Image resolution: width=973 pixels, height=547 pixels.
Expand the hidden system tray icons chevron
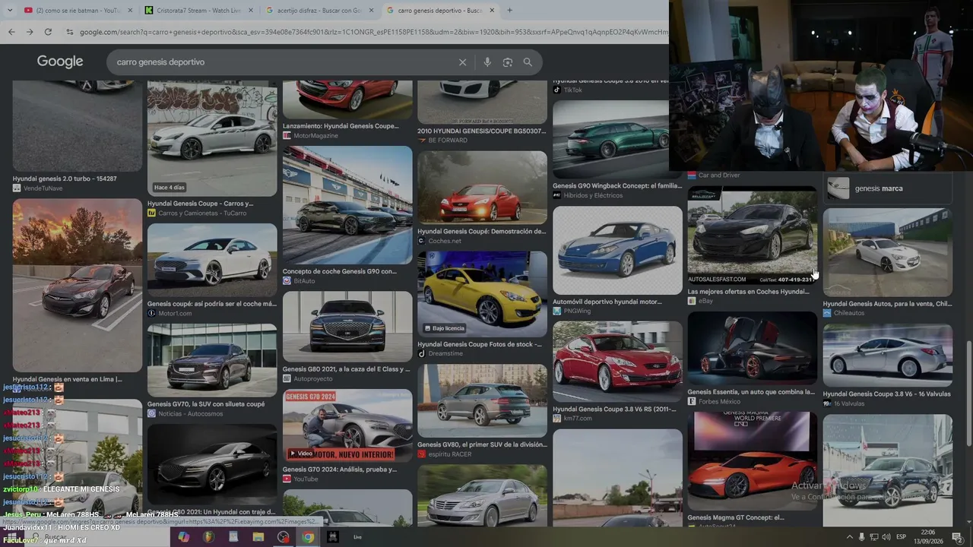(x=850, y=537)
